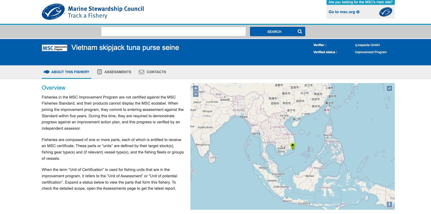
Task: Click the arrow icon after msc.org
Action: 358,12
